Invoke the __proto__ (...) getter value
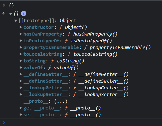Screen dimensions: 162x126 point(61,101)
